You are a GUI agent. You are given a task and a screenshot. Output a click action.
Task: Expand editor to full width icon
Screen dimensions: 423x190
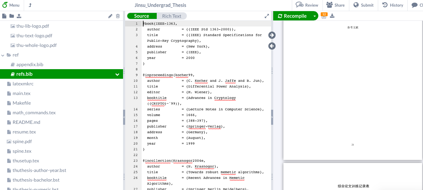point(267,16)
